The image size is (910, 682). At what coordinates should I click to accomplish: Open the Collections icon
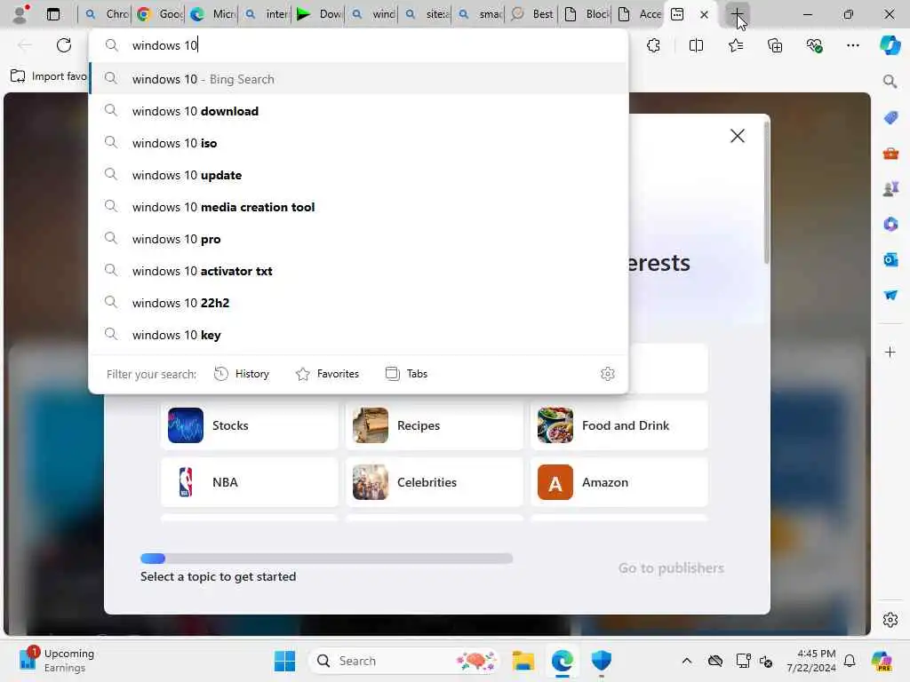[775, 45]
